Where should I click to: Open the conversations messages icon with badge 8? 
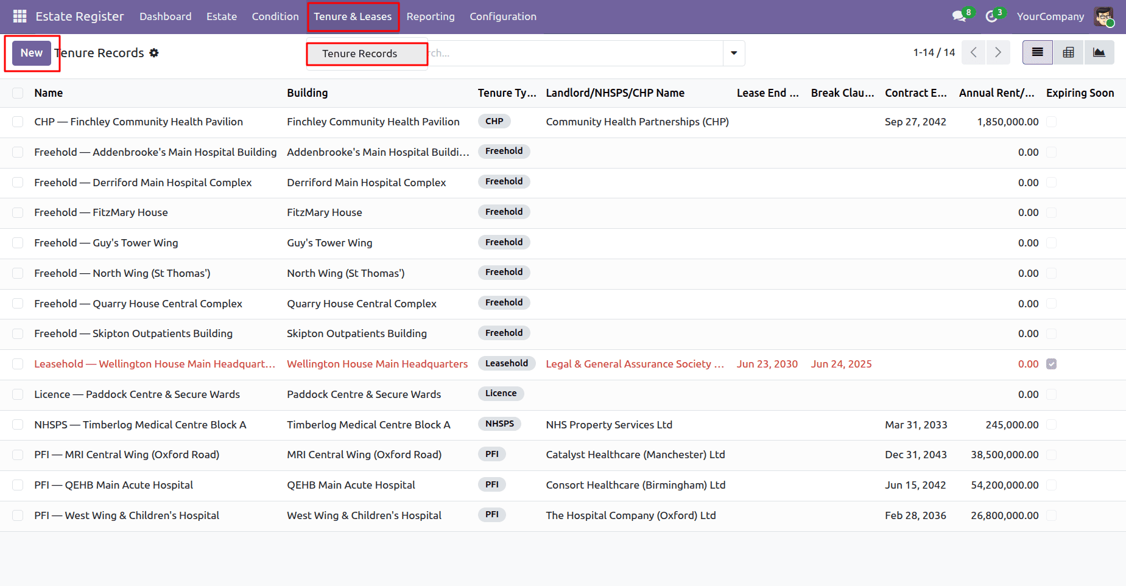tap(960, 16)
